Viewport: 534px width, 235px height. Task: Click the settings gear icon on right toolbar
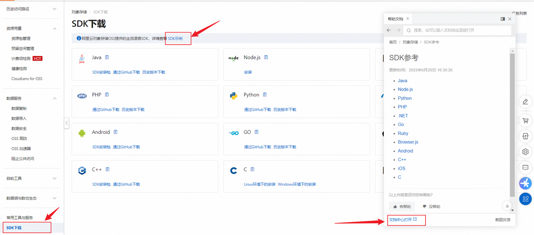[x=525, y=152]
